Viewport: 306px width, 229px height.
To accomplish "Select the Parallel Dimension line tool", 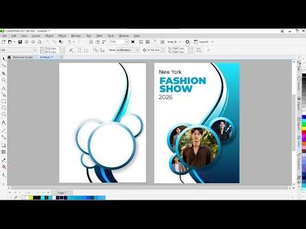I will (x=4, y=130).
